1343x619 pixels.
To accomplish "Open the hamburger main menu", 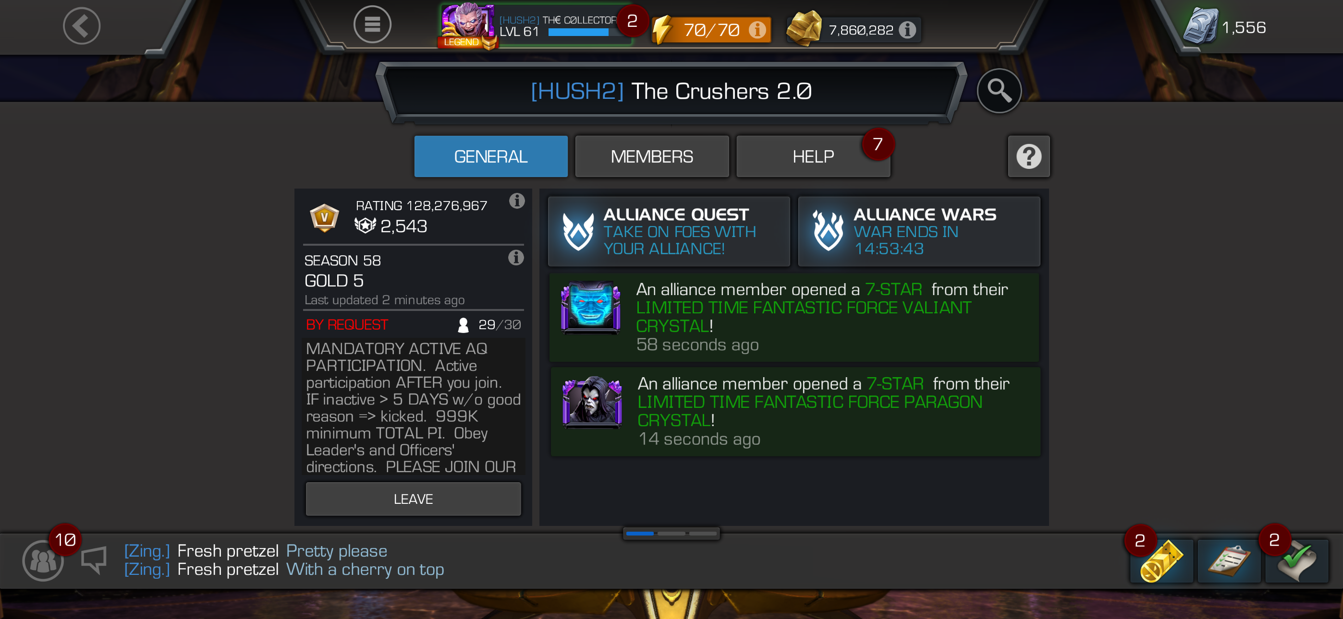I will 372,24.
